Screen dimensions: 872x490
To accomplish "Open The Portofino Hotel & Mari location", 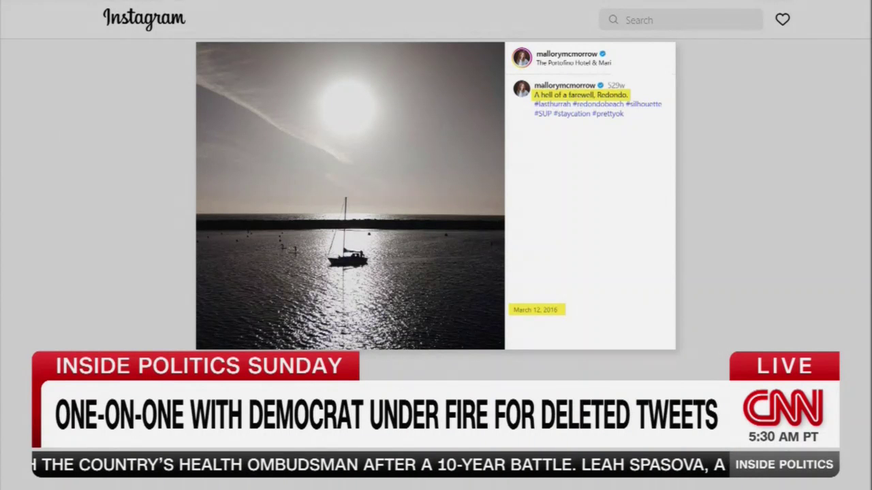I will pyautogui.click(x=573, y=63).
